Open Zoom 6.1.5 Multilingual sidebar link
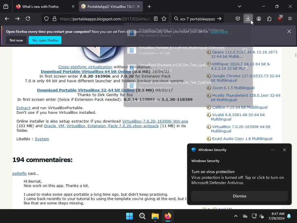The height and width of the screenshot is (223, 297). [233, 88]
